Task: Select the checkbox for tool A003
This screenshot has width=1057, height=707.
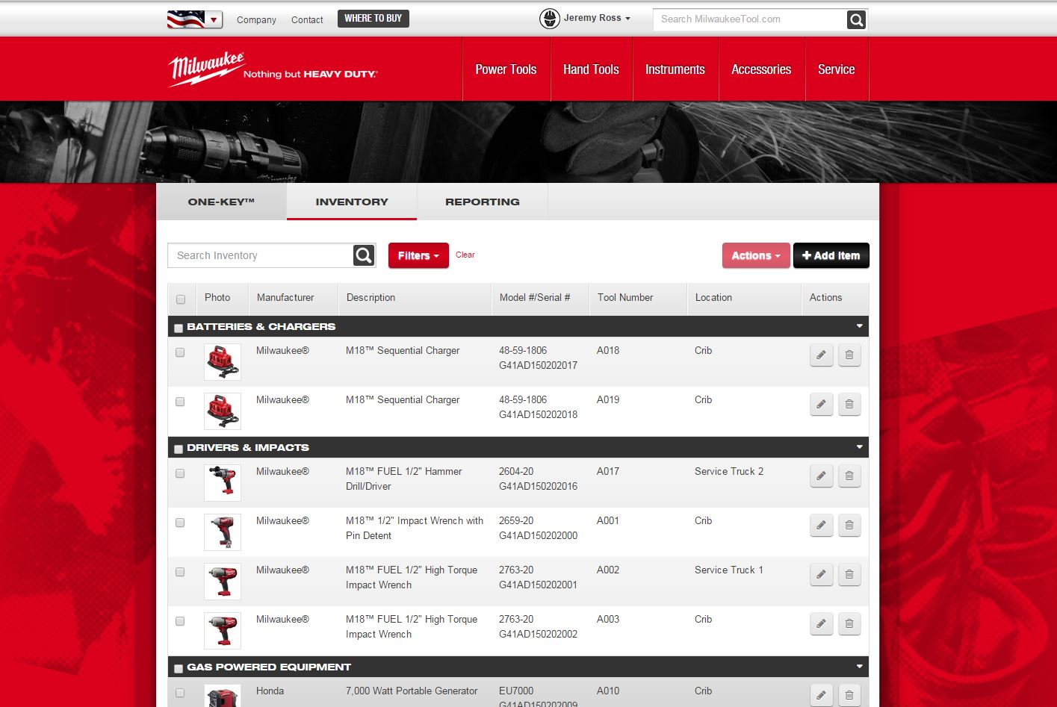Action: [180, 621]
